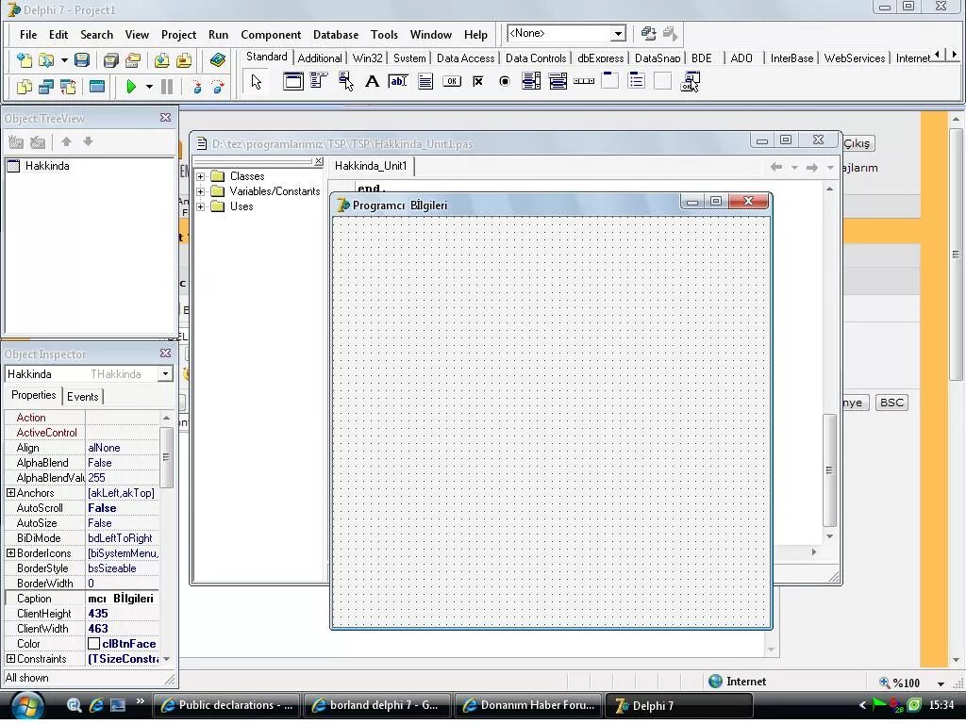Expand the Classes tree node

pos(200,176)
